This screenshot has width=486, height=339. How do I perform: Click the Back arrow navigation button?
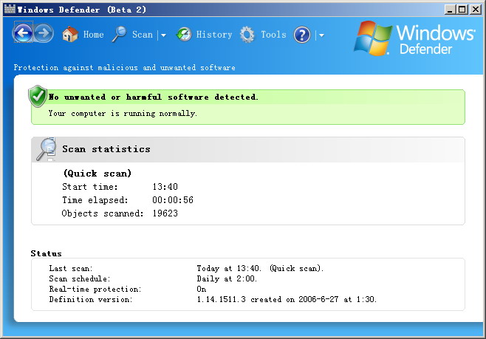point(23,32)
